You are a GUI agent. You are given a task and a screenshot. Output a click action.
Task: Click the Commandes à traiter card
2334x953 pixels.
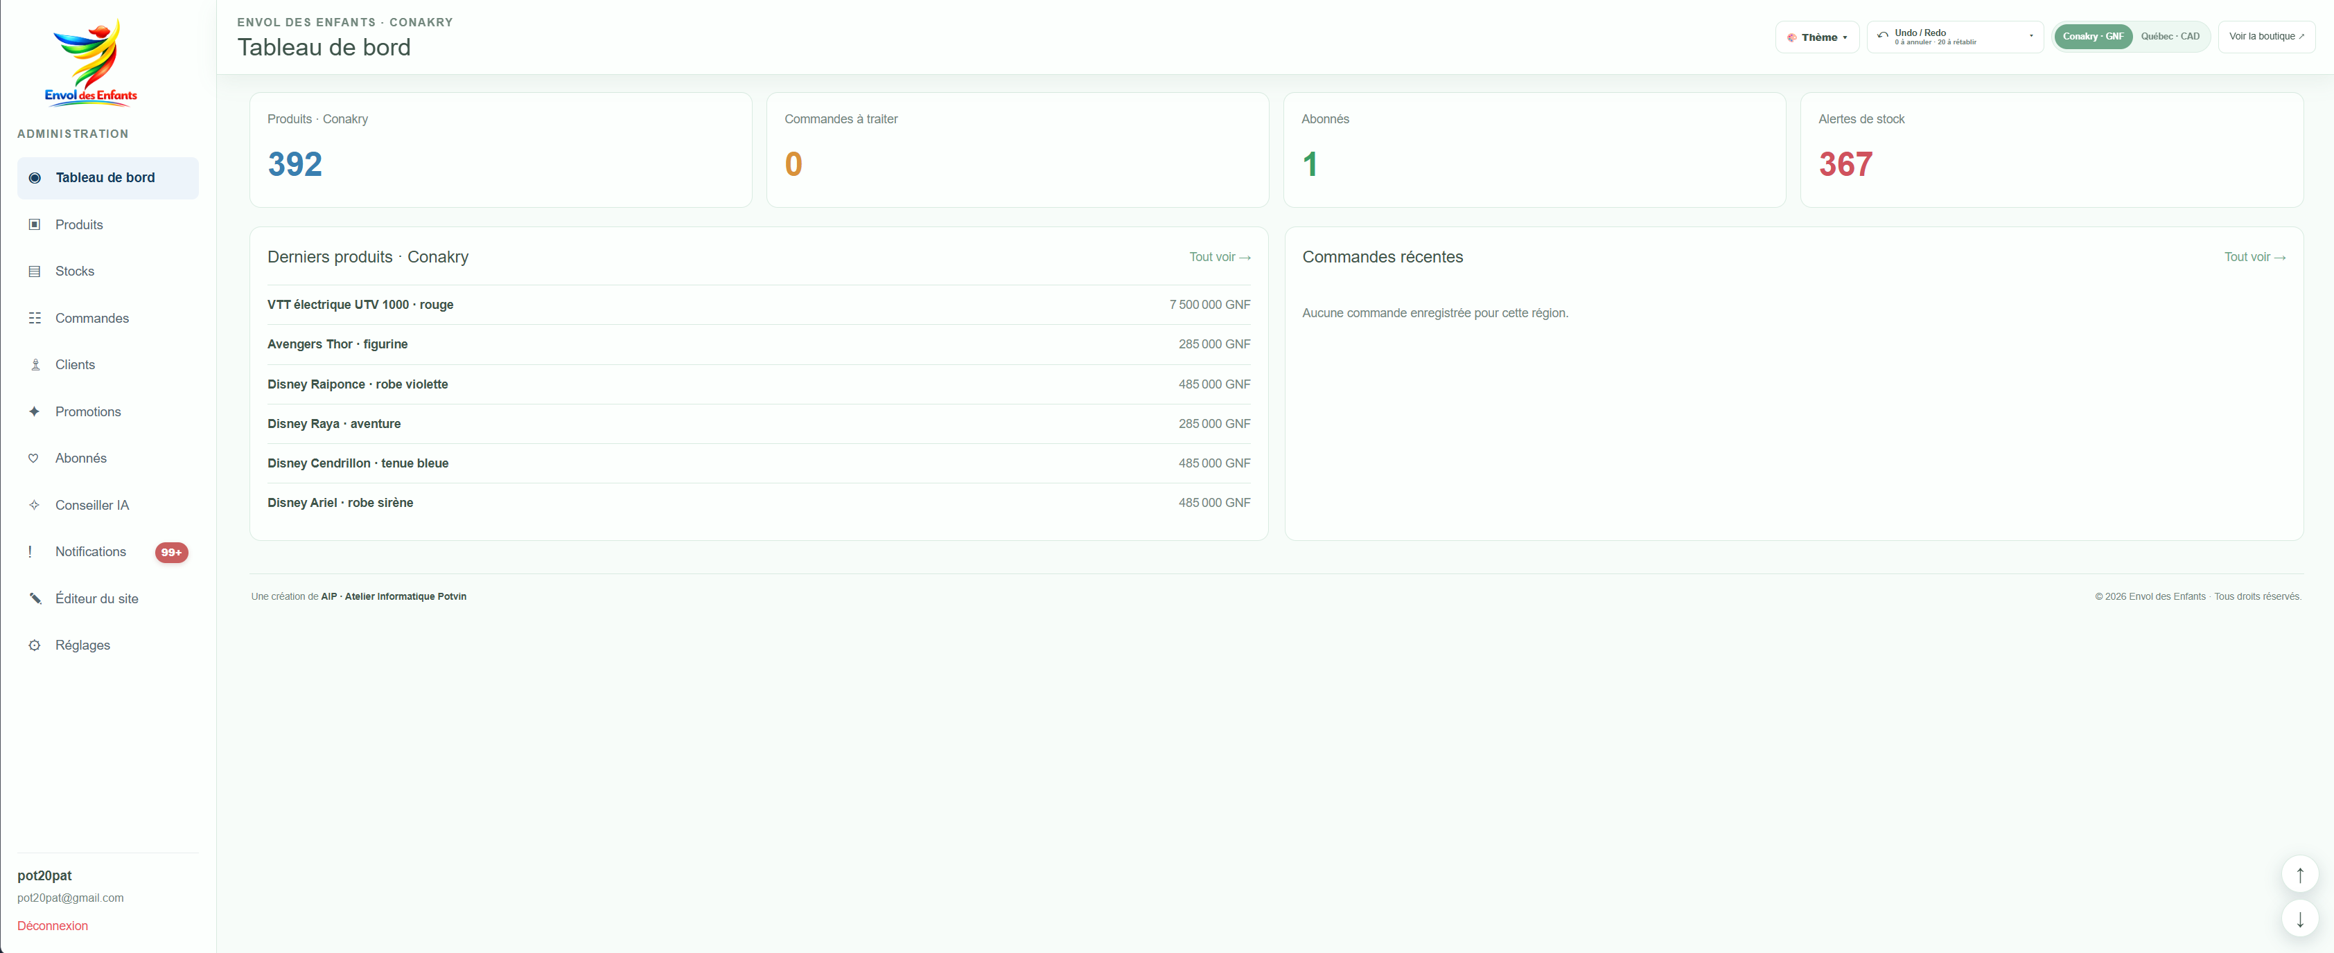1017,150
